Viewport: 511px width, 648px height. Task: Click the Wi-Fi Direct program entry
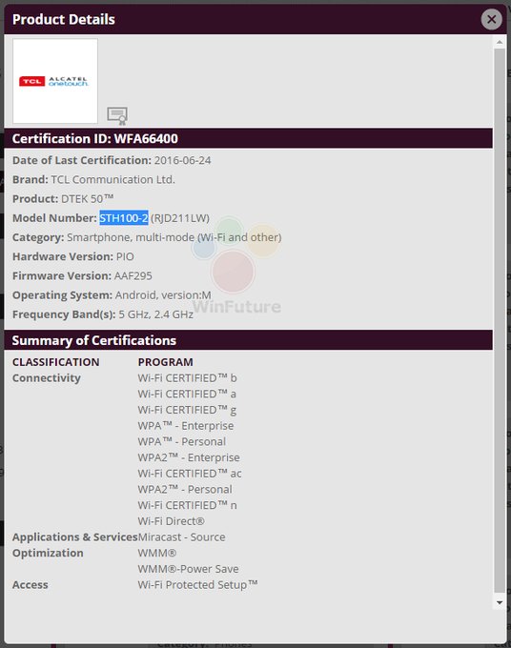[x=172, y=521]
